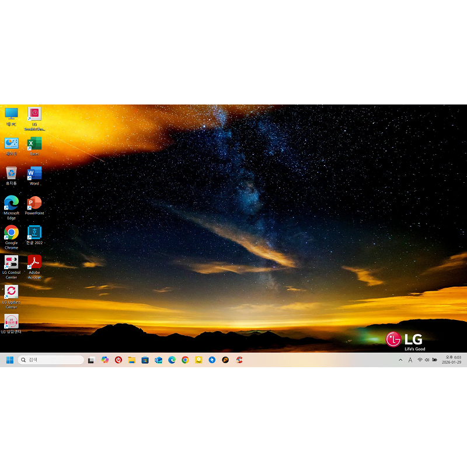Open Outlook from the taskbar
This screenshot has width=467, height=467.
(159, 360)
